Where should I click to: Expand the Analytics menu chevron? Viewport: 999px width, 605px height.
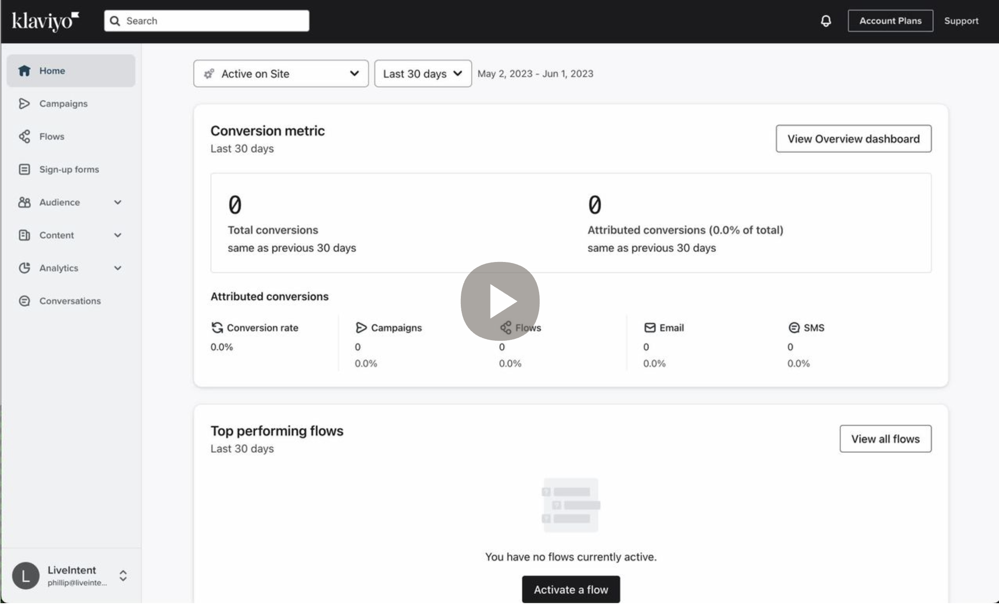click(x=118, y=268)
